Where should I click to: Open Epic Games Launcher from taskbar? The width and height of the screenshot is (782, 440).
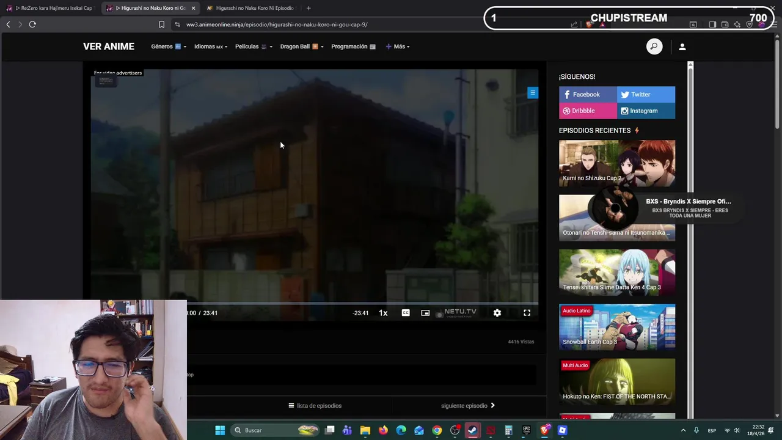(x=527, y=430)
